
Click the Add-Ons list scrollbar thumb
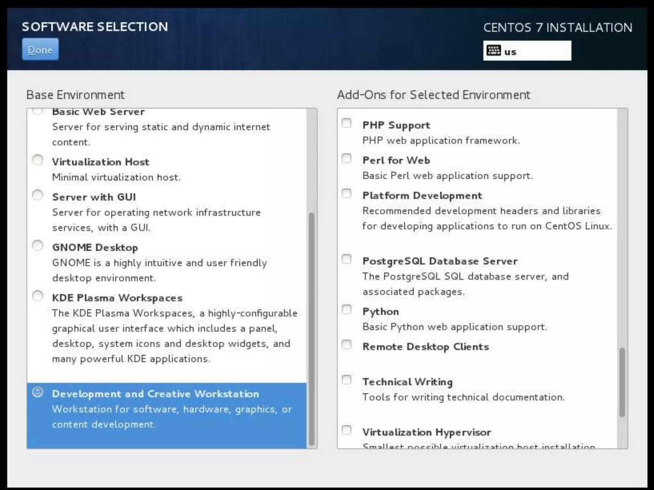coord(622,382)
